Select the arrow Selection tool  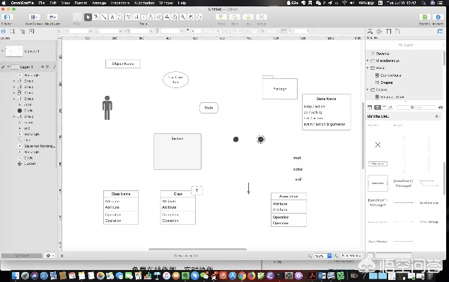88,17
